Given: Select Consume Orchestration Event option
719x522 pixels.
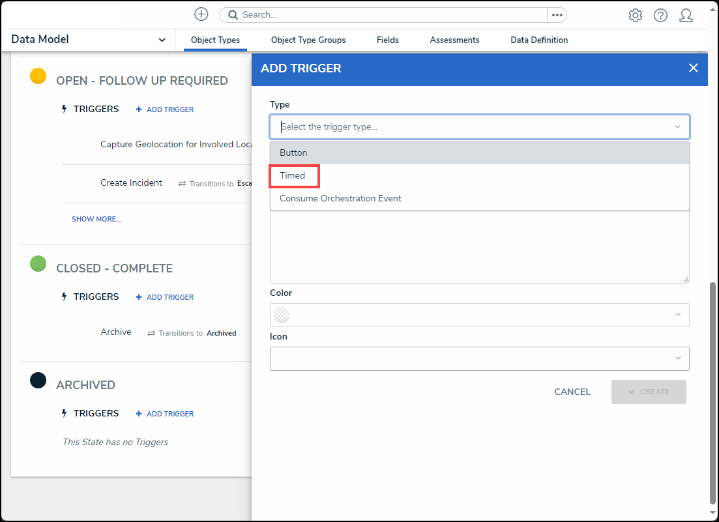Looking at the screenshot, I should pyautogui.click(x=340, y=198).
